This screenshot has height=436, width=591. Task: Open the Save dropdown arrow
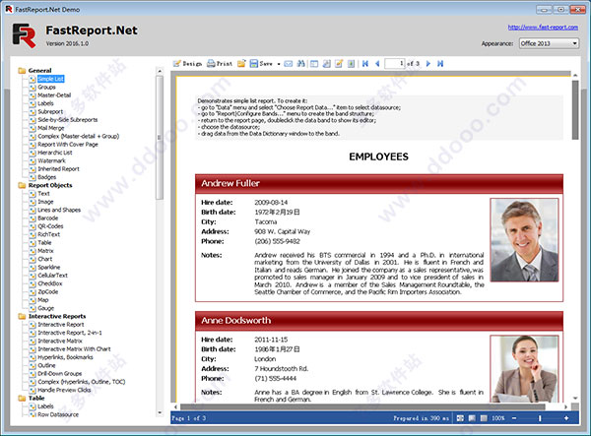click(279, 64)
